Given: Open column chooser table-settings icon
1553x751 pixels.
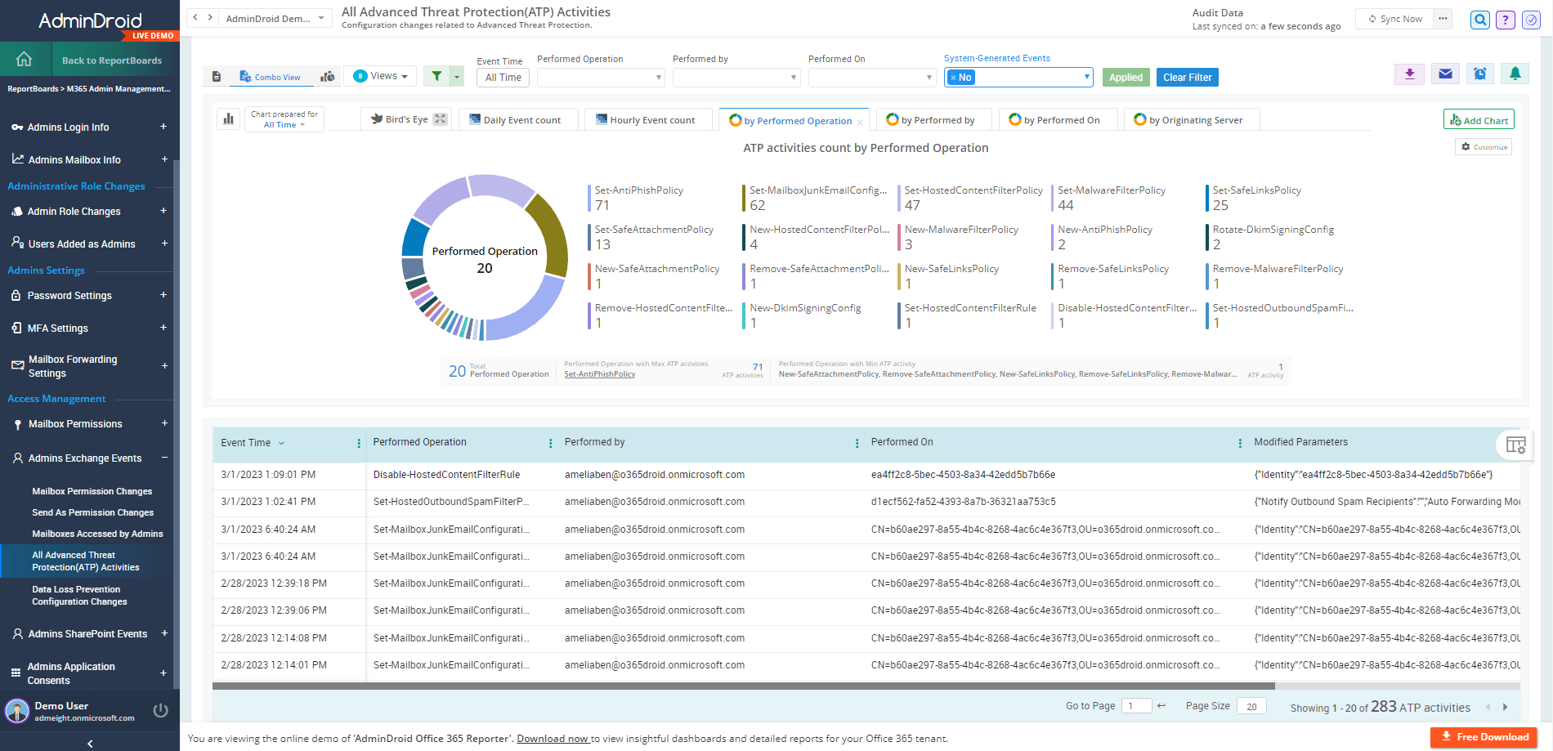Looking at the screenshot, I should pos(1515,445).
